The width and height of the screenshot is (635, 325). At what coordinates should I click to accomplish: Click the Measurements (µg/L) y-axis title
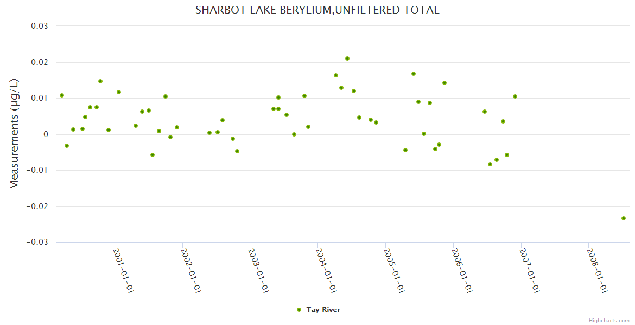15,134
